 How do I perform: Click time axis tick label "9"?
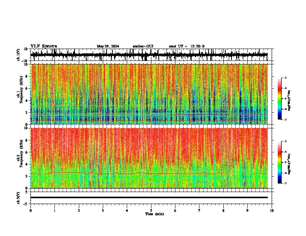click(247, 211)
